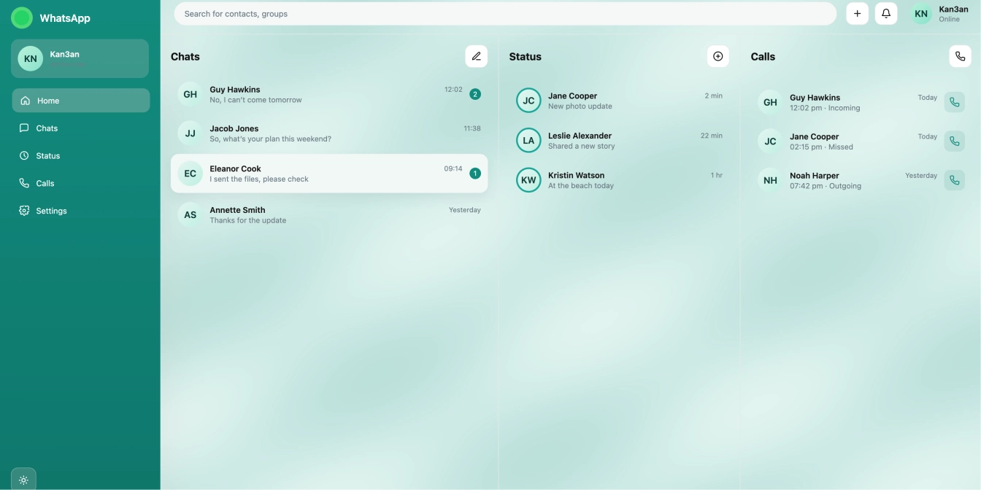Toggle the theme with the sun icon
981x490 pixels.
(x=23, y=479)
